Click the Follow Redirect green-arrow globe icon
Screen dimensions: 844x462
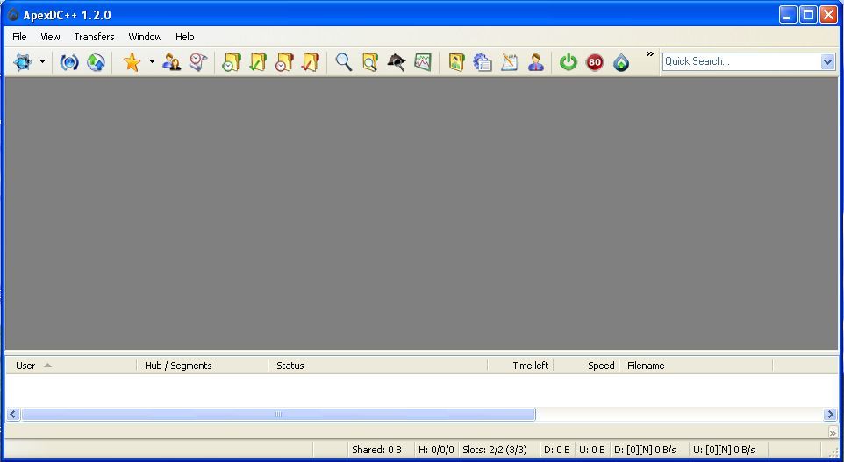(96, 62)
